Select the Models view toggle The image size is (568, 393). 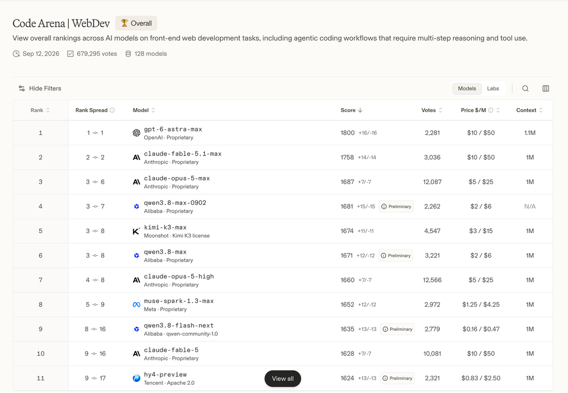point(467,88)
